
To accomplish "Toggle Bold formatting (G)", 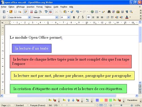I will 74,17.
